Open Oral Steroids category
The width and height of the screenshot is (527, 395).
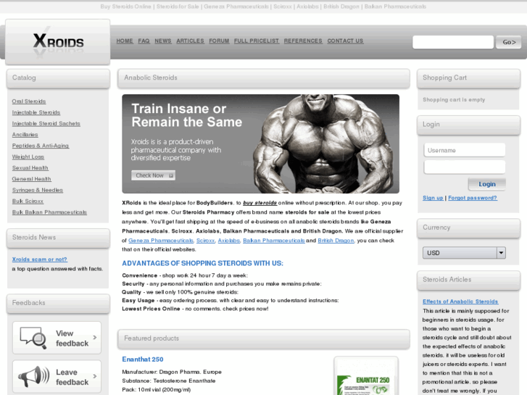tap(29, 101)
